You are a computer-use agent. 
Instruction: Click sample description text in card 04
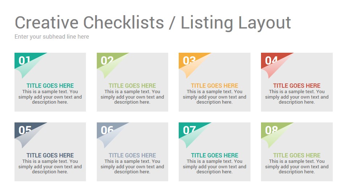click(x=297, y=97)
